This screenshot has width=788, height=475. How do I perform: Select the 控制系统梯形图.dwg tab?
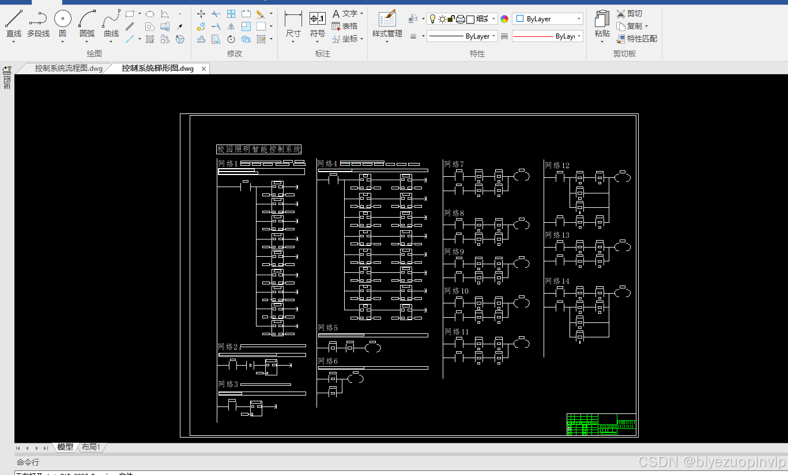coord(157,68)
